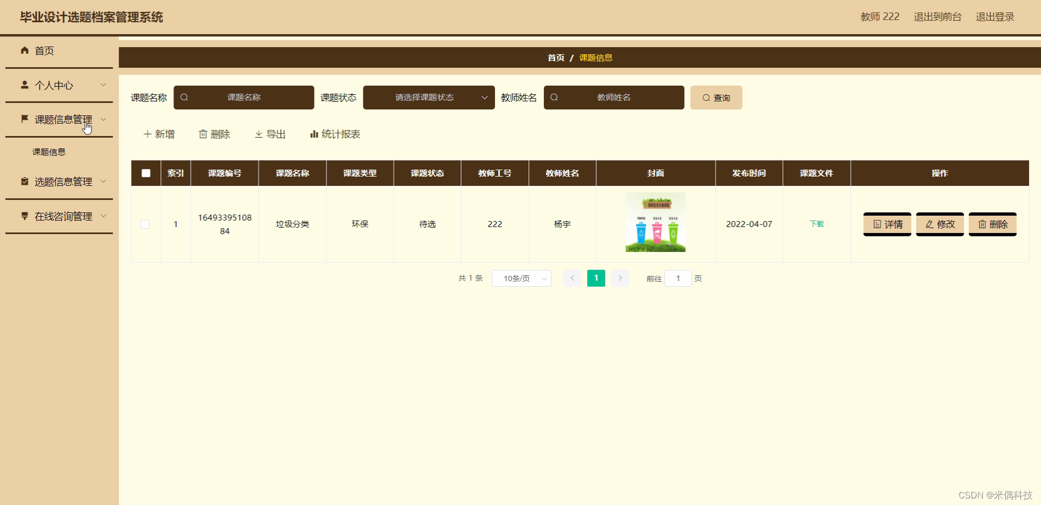The image size is (1041, 505).
Task: Click the search icon in 查询 button
Action: 705,98
